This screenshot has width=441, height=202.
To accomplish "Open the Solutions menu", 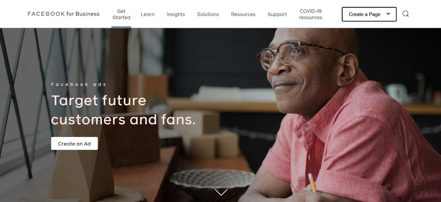I will pyautogui.click(x=208, y=14).
